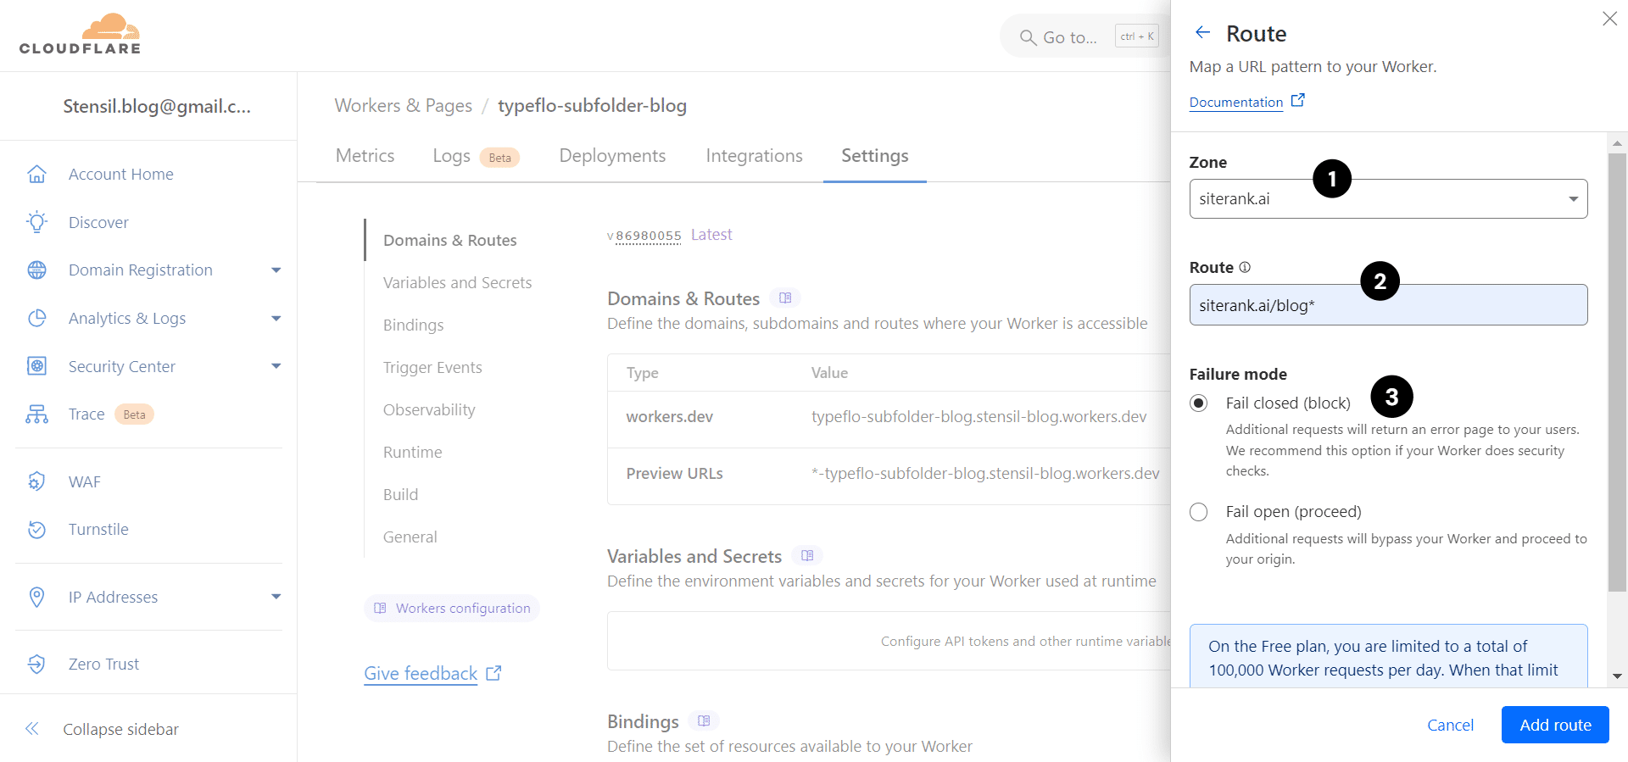Switch to the Deployments tab

pyautogui.click(x=612, y=156)
